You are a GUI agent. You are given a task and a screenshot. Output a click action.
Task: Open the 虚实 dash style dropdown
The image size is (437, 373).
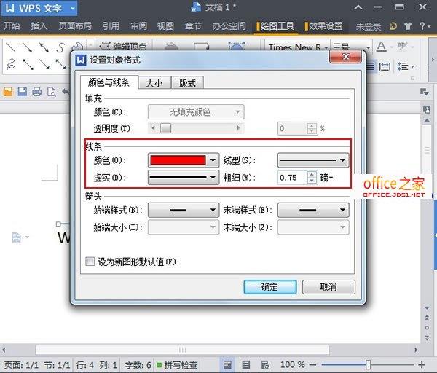point(184,177)
